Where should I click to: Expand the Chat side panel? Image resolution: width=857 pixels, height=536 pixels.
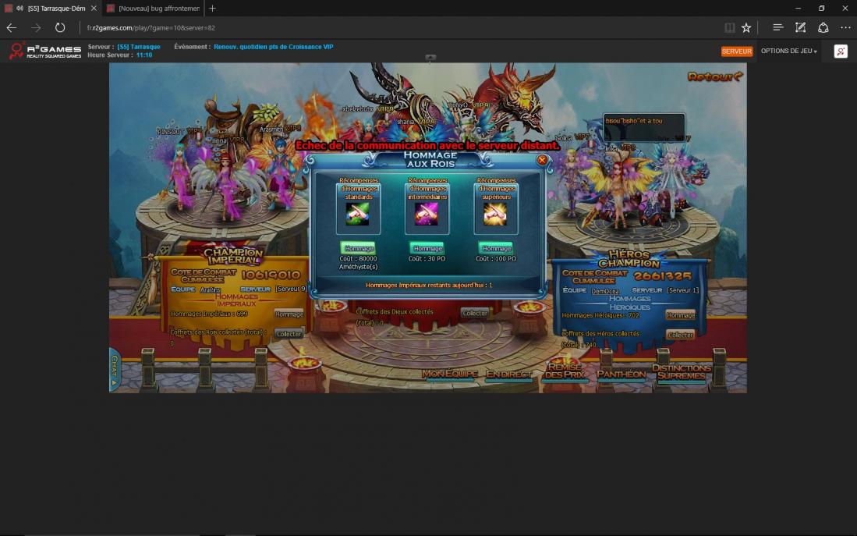click(114, 371)
